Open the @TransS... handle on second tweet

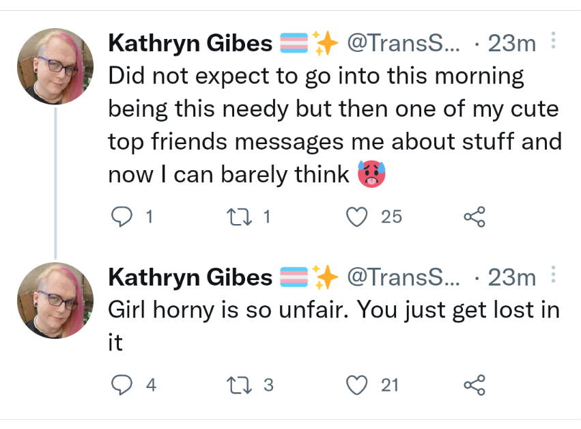pyautogui.click(x=403, y=278)
